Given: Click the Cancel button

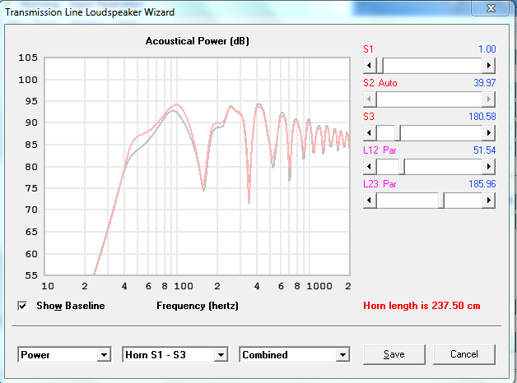Looking at the screenshot, I should [x=464, y=354].
